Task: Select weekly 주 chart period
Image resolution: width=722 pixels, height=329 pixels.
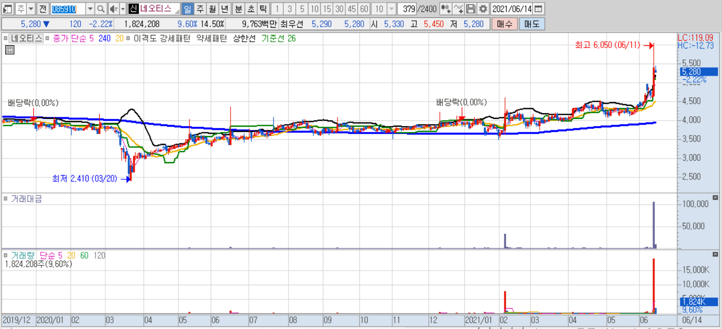Action: coord(200,9)
